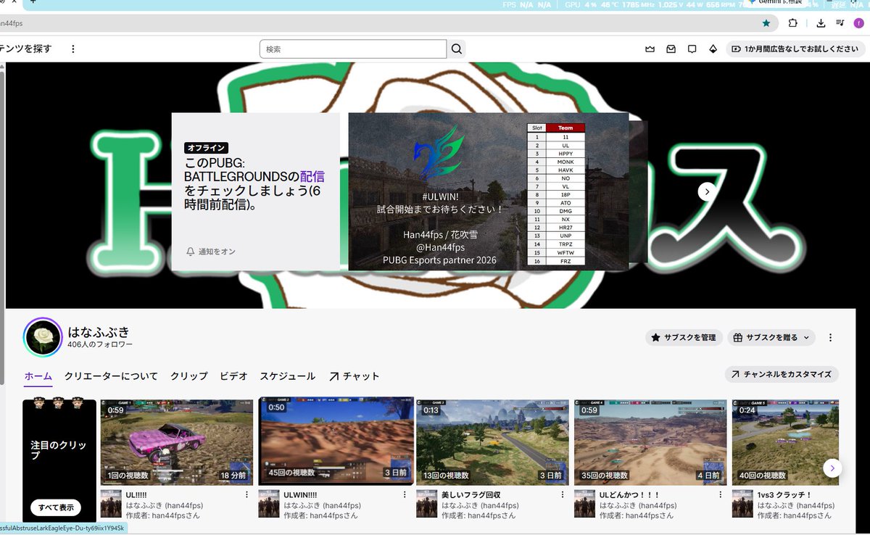Open options for 美しいフラグ回収 clip
Image resolution: width=870 pixels, height=535 pixels.
click(x=563, y=494)
